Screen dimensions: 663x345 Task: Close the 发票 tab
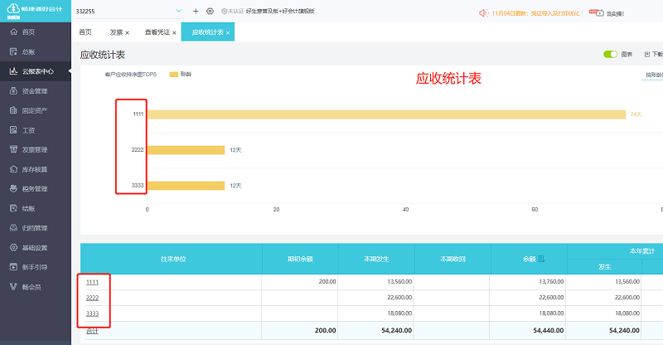127,32
